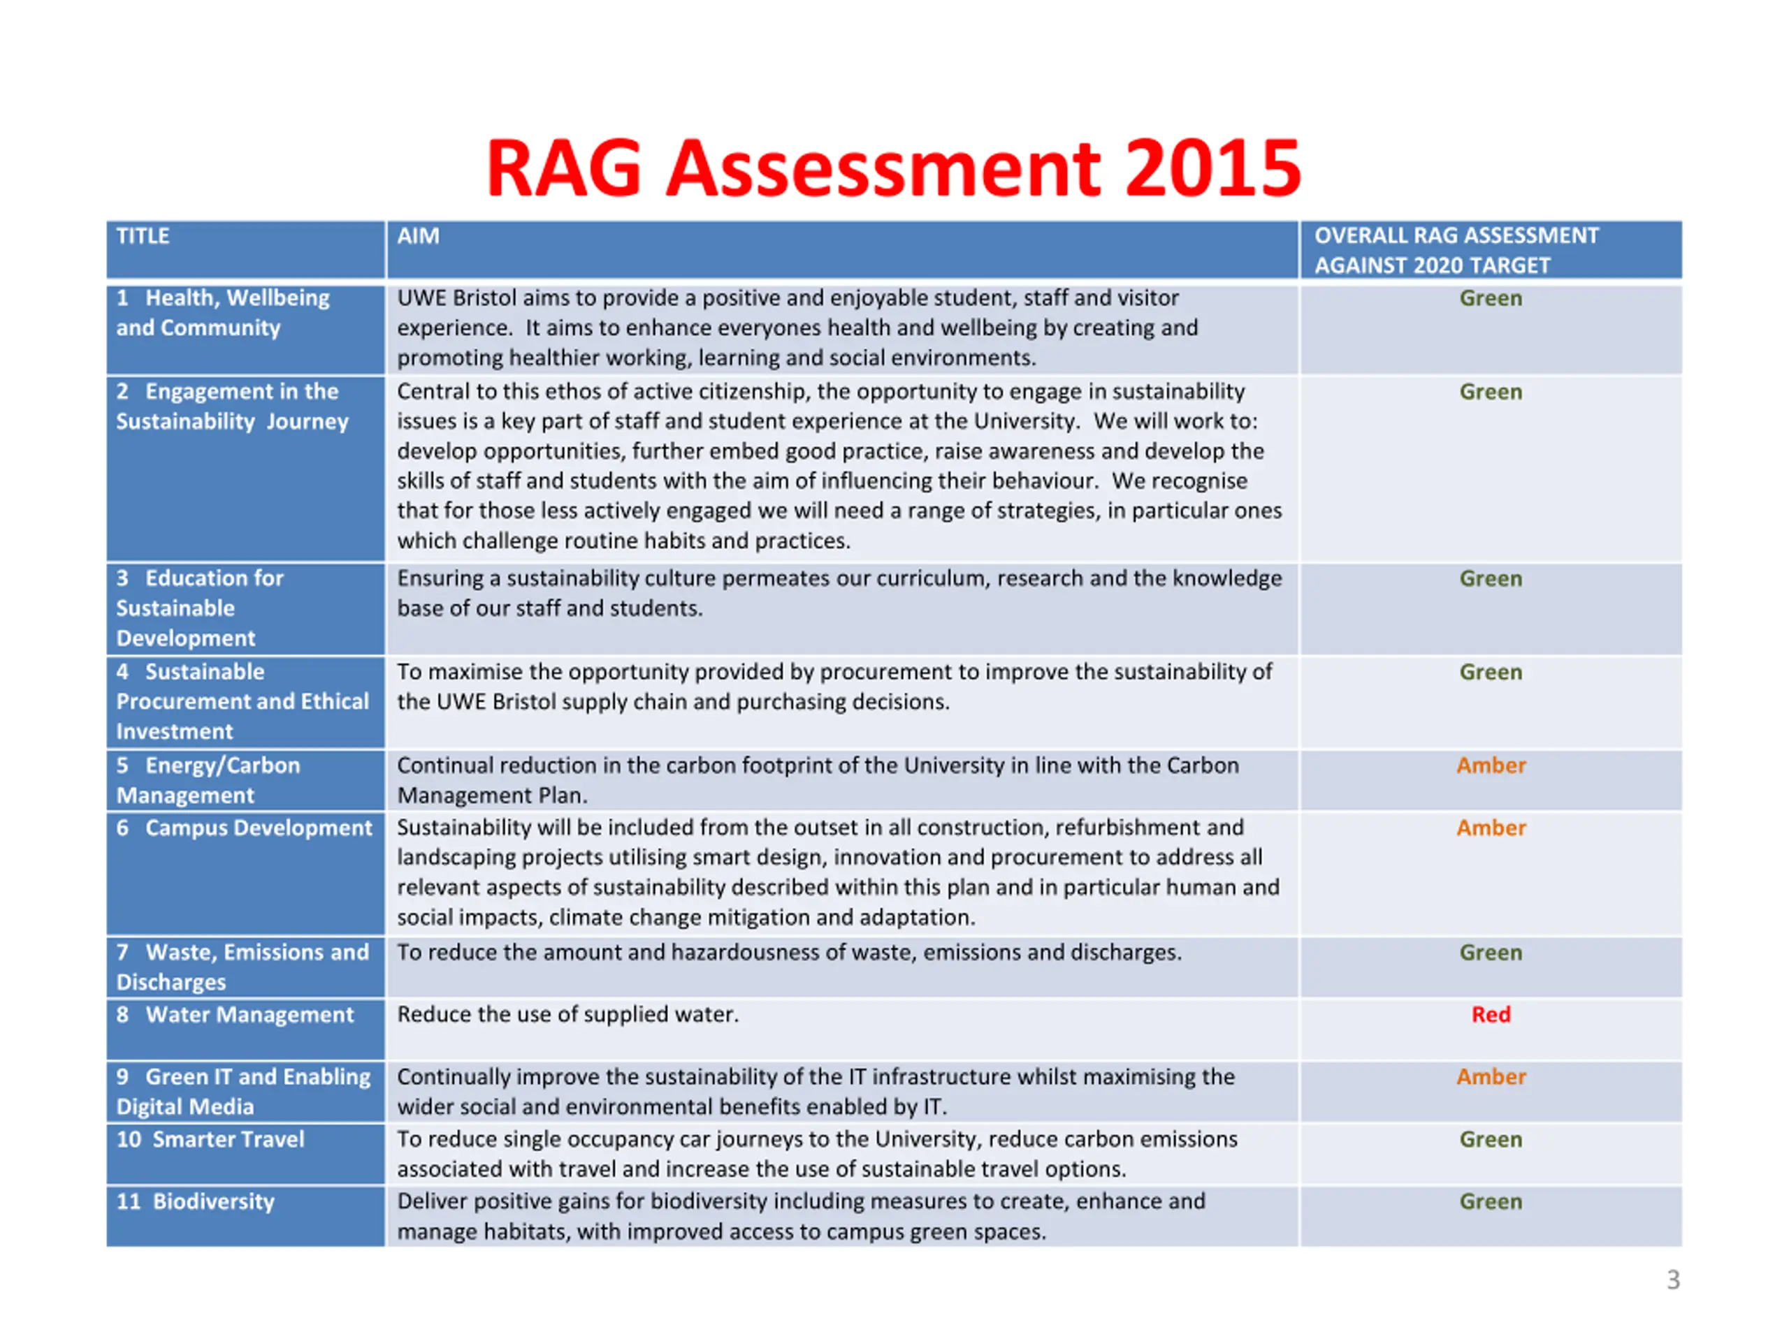1789x1341 pixels.
Task: Select the 'AIM' column header
Action: [x=843, y=250]
